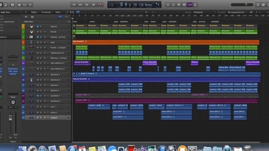The width and height of the screenshot is (269, 151).
Task: Click the red Record button
Action: [100, 5]
